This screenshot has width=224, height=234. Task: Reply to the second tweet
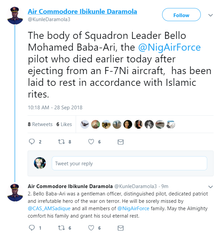32,228
